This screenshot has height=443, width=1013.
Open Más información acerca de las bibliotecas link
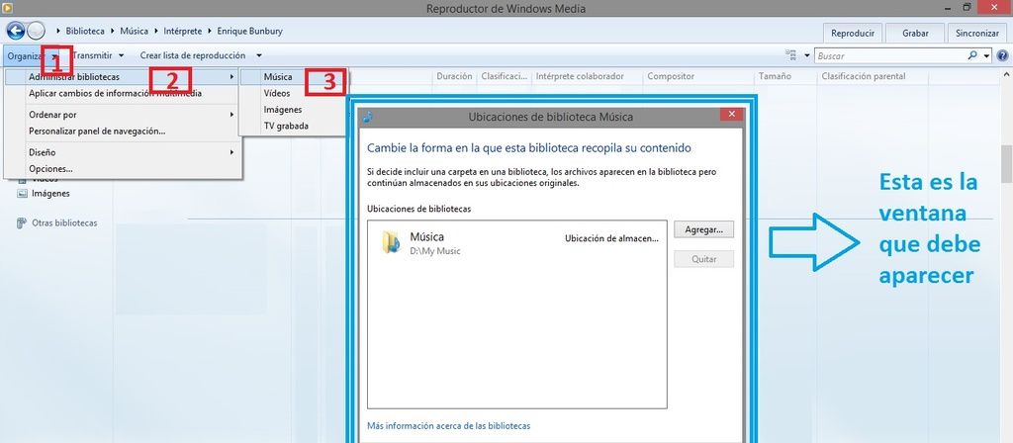448,426
